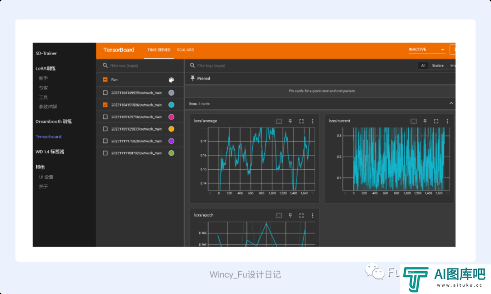The image size is (491, 294).
Task: Click cyan color swatch of checked run
Action: coord(171,105)
